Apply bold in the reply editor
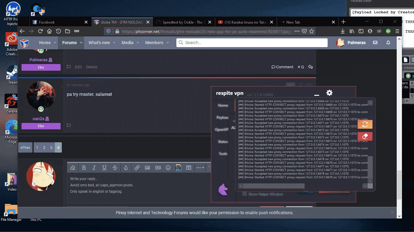 (x=84, y=168)
